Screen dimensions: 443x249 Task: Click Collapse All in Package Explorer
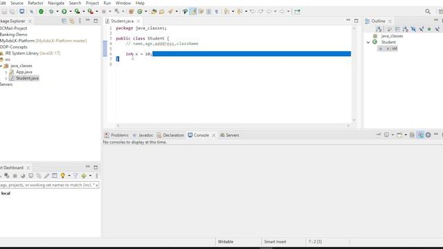(x=64, y=21)
